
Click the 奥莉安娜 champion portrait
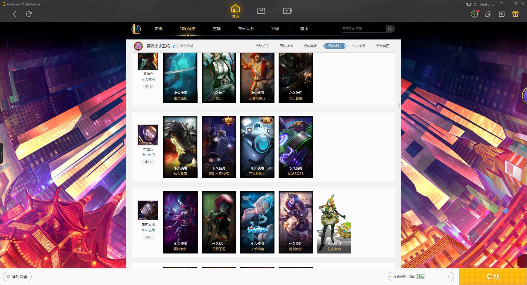[148, 210]
